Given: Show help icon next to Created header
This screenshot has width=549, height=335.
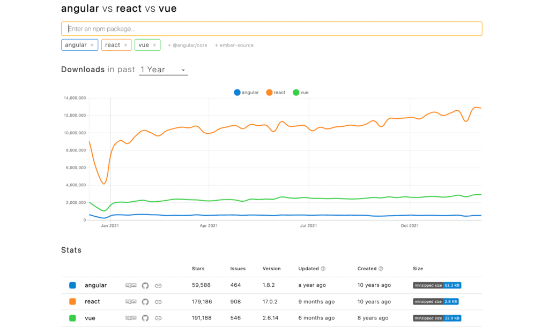Looking at the screenshot, I should (381, 269).
